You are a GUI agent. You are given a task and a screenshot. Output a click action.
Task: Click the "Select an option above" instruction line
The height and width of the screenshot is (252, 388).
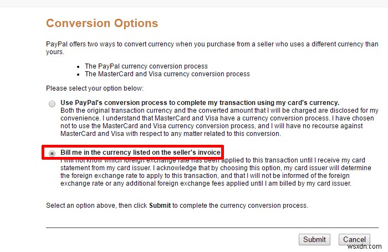tap(176, 206)
